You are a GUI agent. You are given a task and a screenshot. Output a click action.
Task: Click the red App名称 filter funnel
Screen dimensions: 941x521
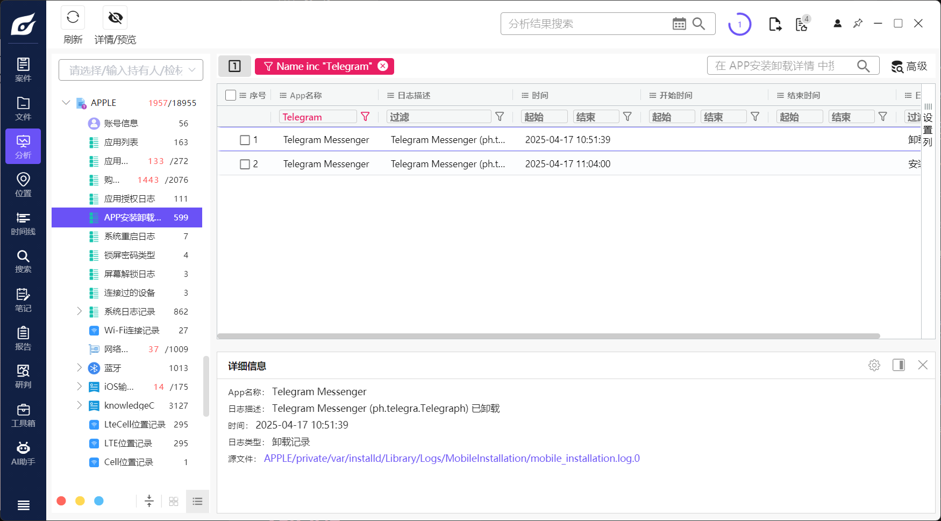click(x=365, y=117)
